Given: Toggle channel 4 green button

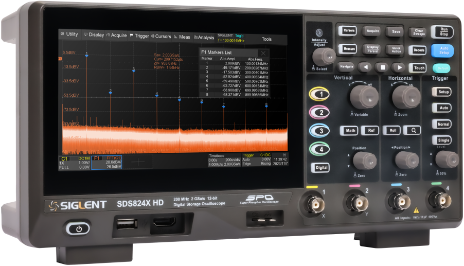Looking at the screenshot, I should click(x=319, y=149).
